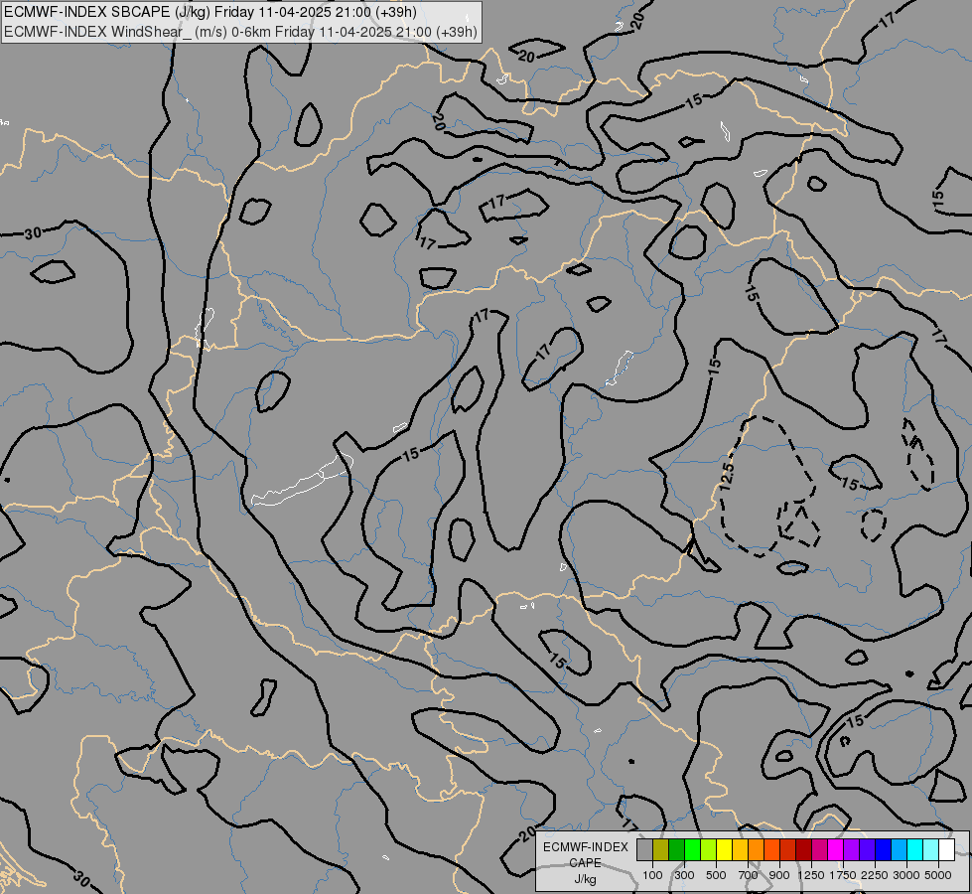Click the legend value '700'
Image resolution: width=972 pixels, height=894 pixels.
coord(749,875)
